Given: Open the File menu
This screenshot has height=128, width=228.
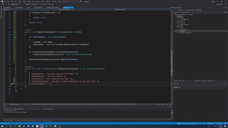Looking at the screenshot, I should 5,1.
